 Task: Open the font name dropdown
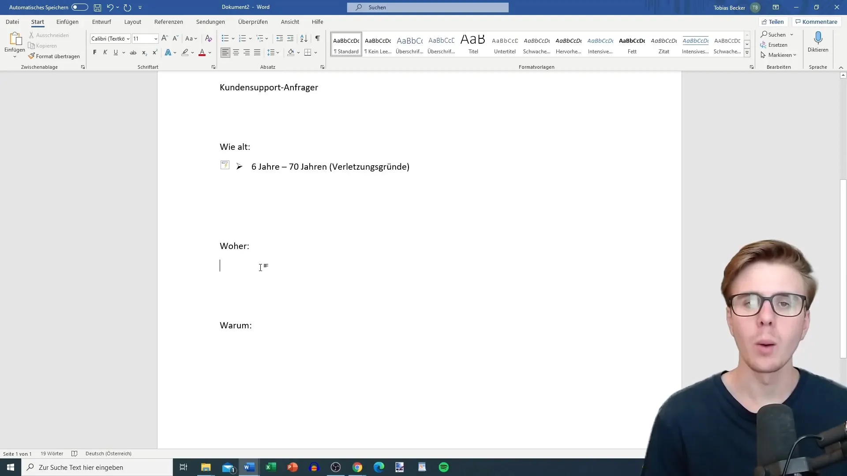[x=128, y=39]
